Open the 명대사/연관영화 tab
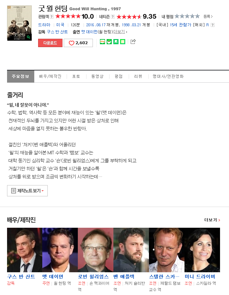The width and height of the screenshot is (229, 295). coord(168,76)
